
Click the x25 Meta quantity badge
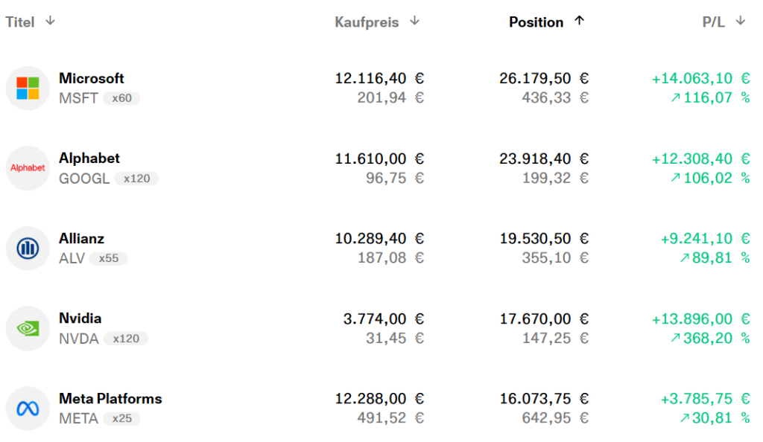tap(121, 418)
